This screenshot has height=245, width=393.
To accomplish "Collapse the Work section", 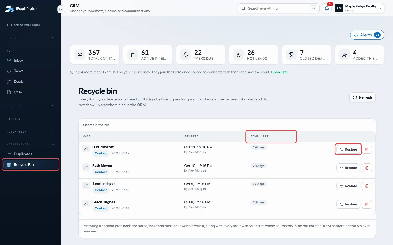I will click(31, 51).
